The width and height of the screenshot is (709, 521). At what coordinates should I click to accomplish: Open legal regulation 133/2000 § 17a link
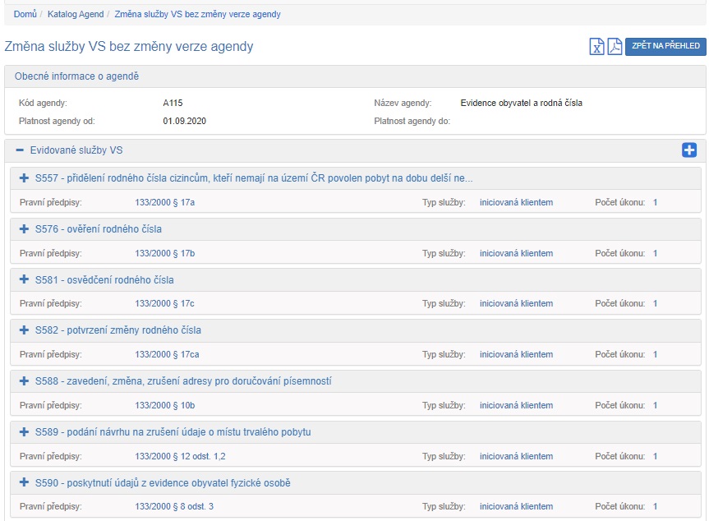164,203
